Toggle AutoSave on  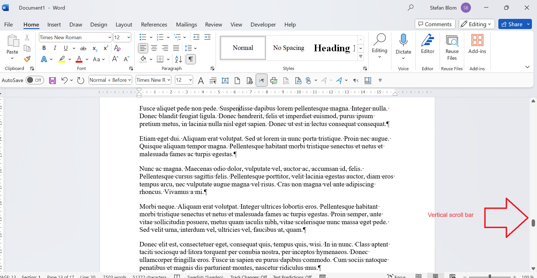click(x=34, y=80)
